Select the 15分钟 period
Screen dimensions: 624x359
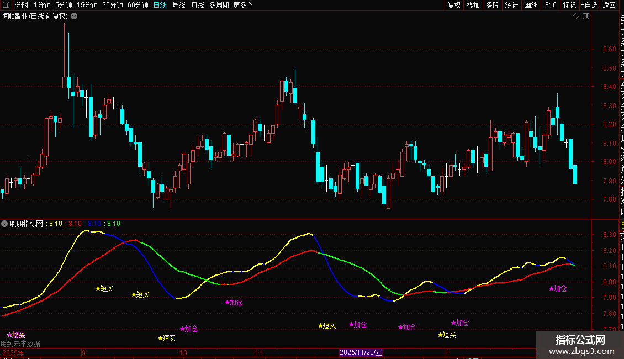[87, 5]
